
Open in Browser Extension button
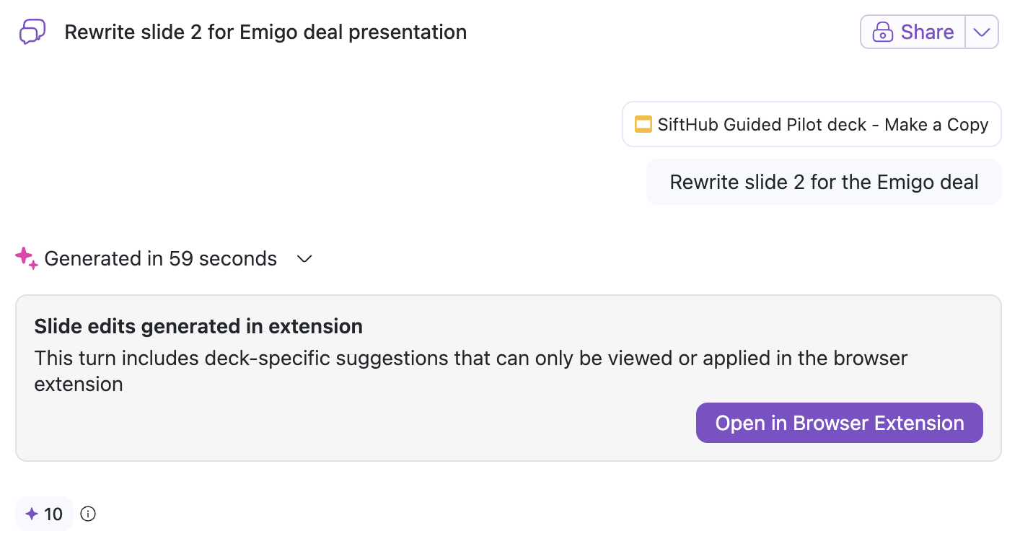point(839,423)
